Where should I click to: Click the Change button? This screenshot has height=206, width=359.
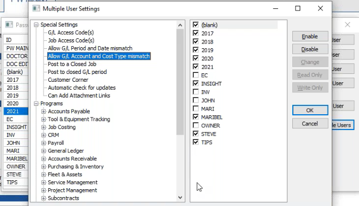coord(310,62)
